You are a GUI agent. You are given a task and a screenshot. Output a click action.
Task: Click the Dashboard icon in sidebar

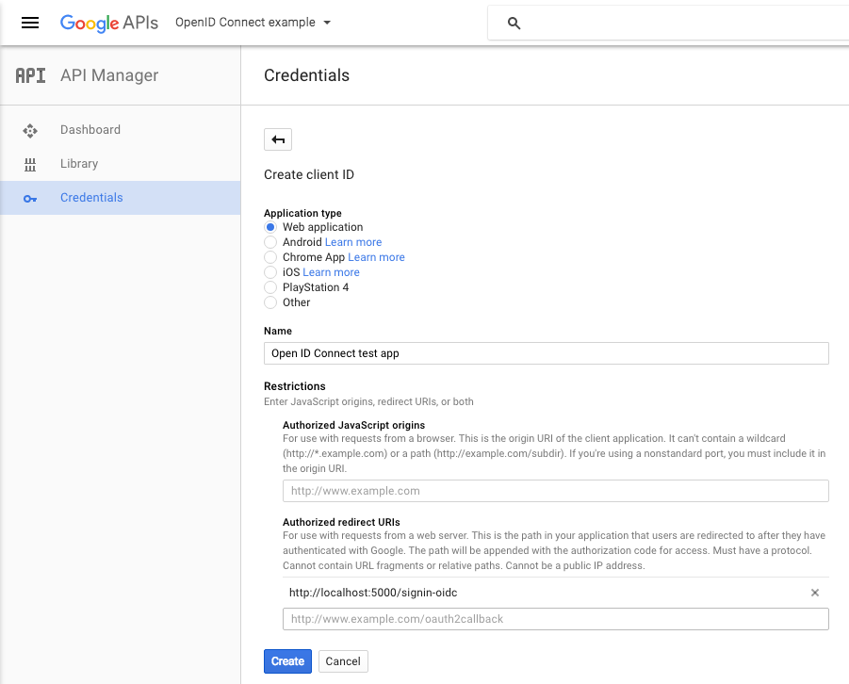(30, 130)
